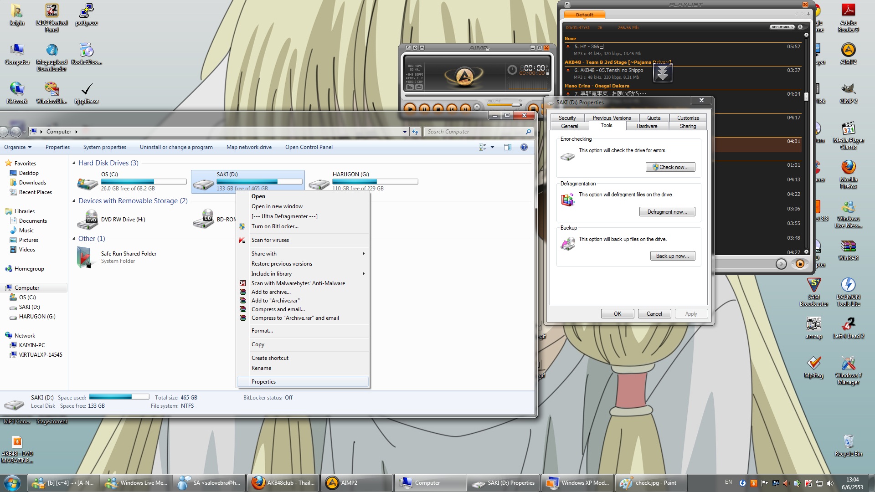Click the Defragment now button
The image size is (875, 492).
coord(667,212)
